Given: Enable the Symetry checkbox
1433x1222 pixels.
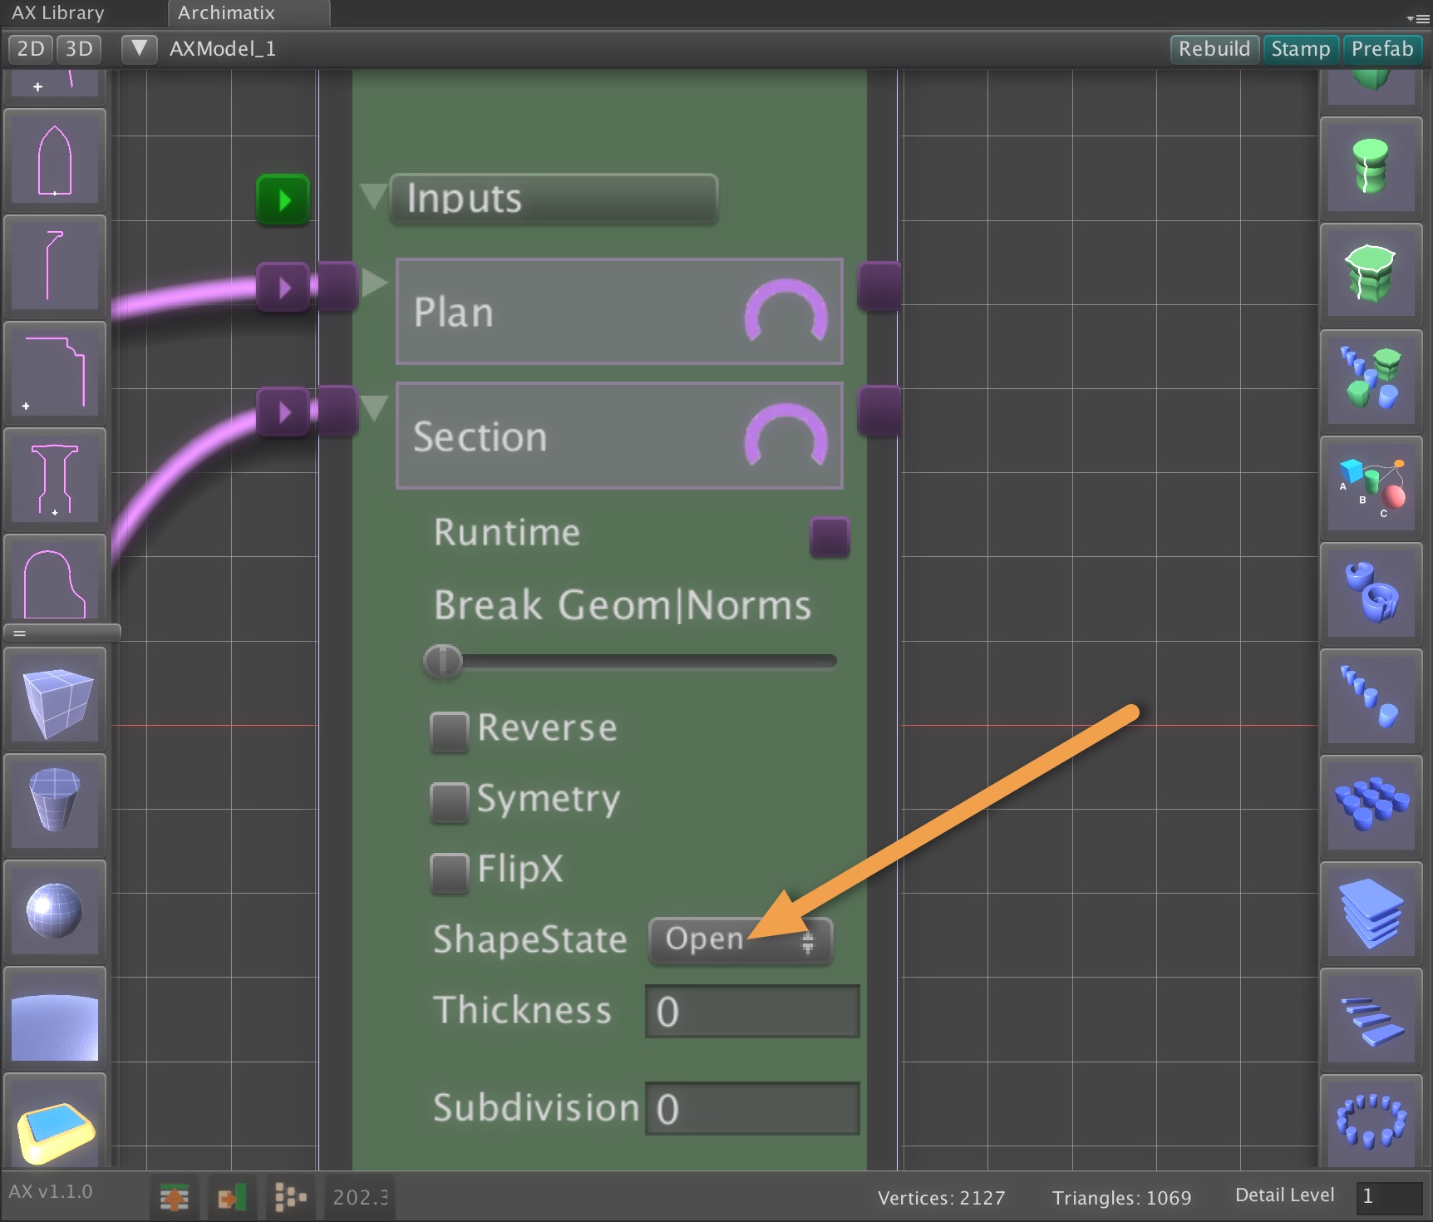Looking at the screenshot, I should 450,802.
